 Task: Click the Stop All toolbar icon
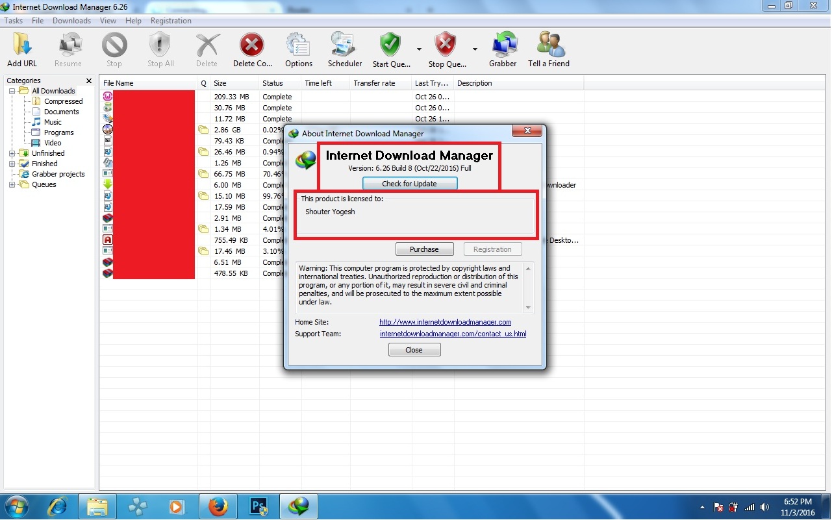[160, 45]
